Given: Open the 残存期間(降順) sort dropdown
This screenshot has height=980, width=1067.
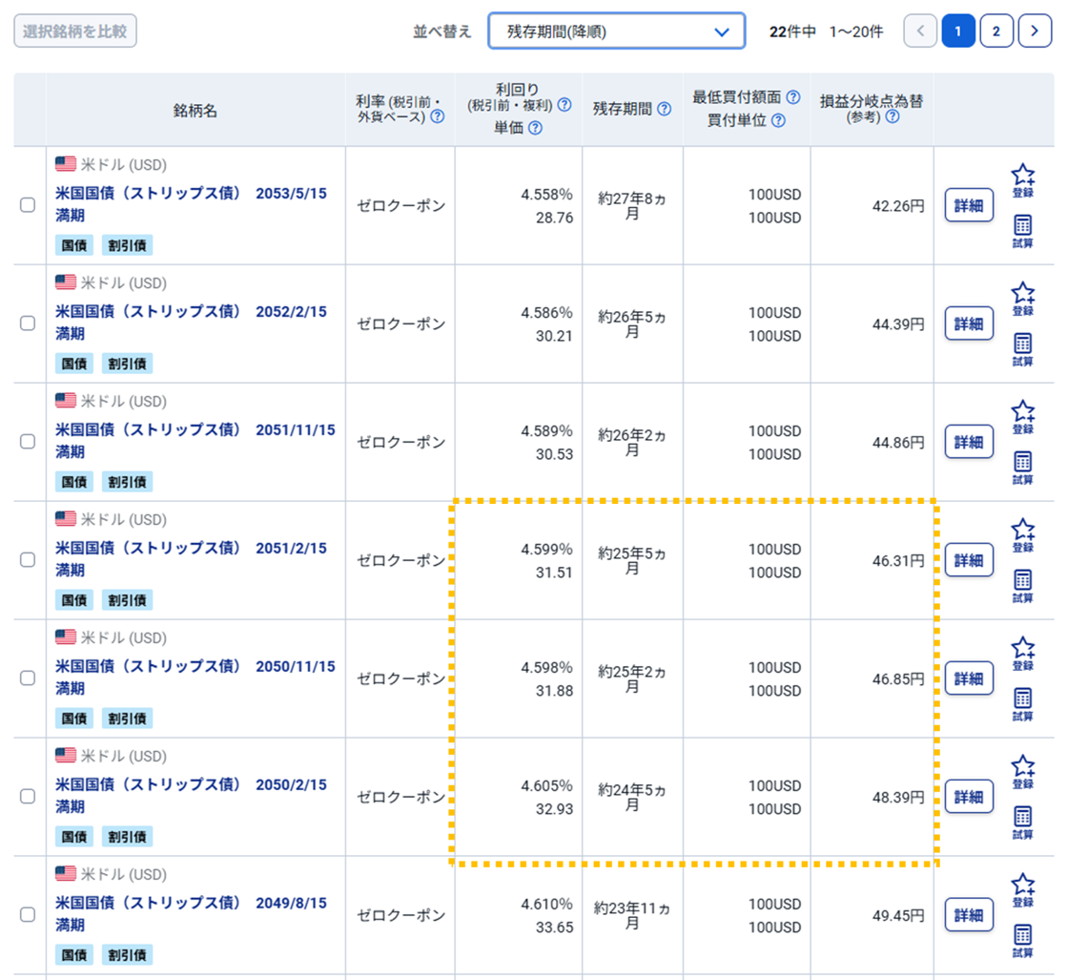Looking at the screenshot, I should point(616,31).
